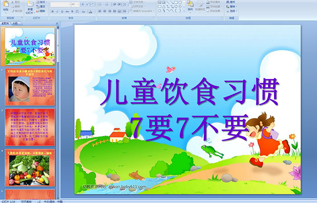Switch to the Outline (大纲) pane tab
Image resolution: width=317 pixels, height=203 pixels.
pos(15,24)
